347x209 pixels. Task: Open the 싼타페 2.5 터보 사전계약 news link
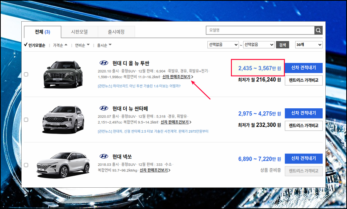click(153, 131)
